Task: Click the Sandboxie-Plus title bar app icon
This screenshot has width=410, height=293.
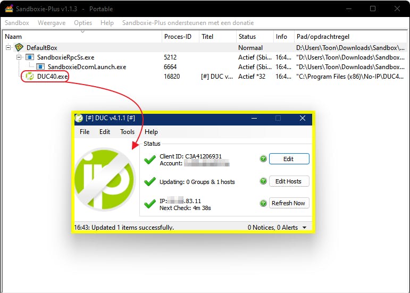Action: [9, 9]
